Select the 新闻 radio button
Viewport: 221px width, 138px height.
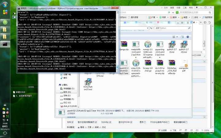93,127
